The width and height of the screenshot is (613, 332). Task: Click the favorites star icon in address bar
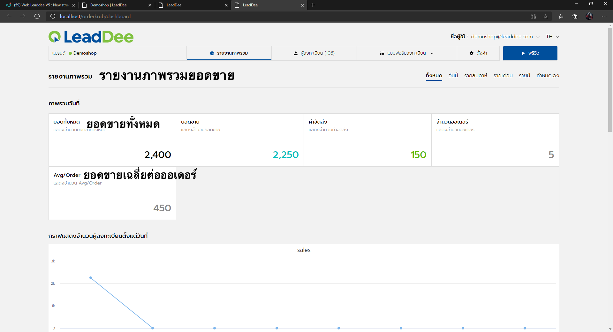pyautogui.click(x=545, y=16)
